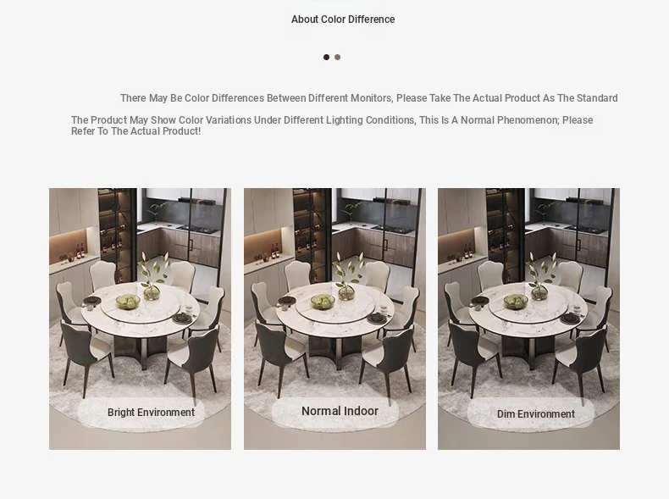Click the lighting conditions variation paragraph
Image resolution: width=669 pixels, height=499 pixels.
[332, 125]
